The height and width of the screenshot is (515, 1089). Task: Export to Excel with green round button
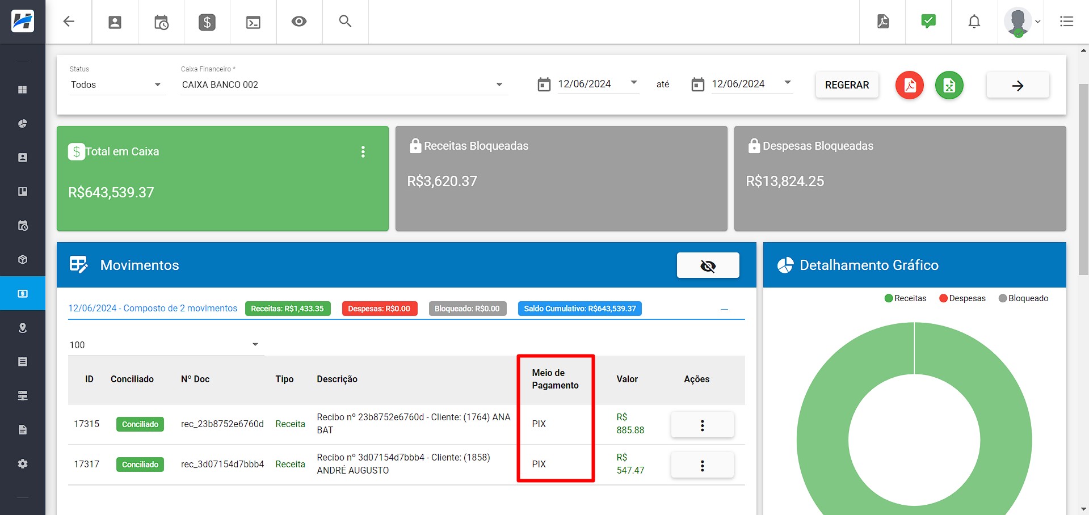pyautogui.click(x=949, y=86)
